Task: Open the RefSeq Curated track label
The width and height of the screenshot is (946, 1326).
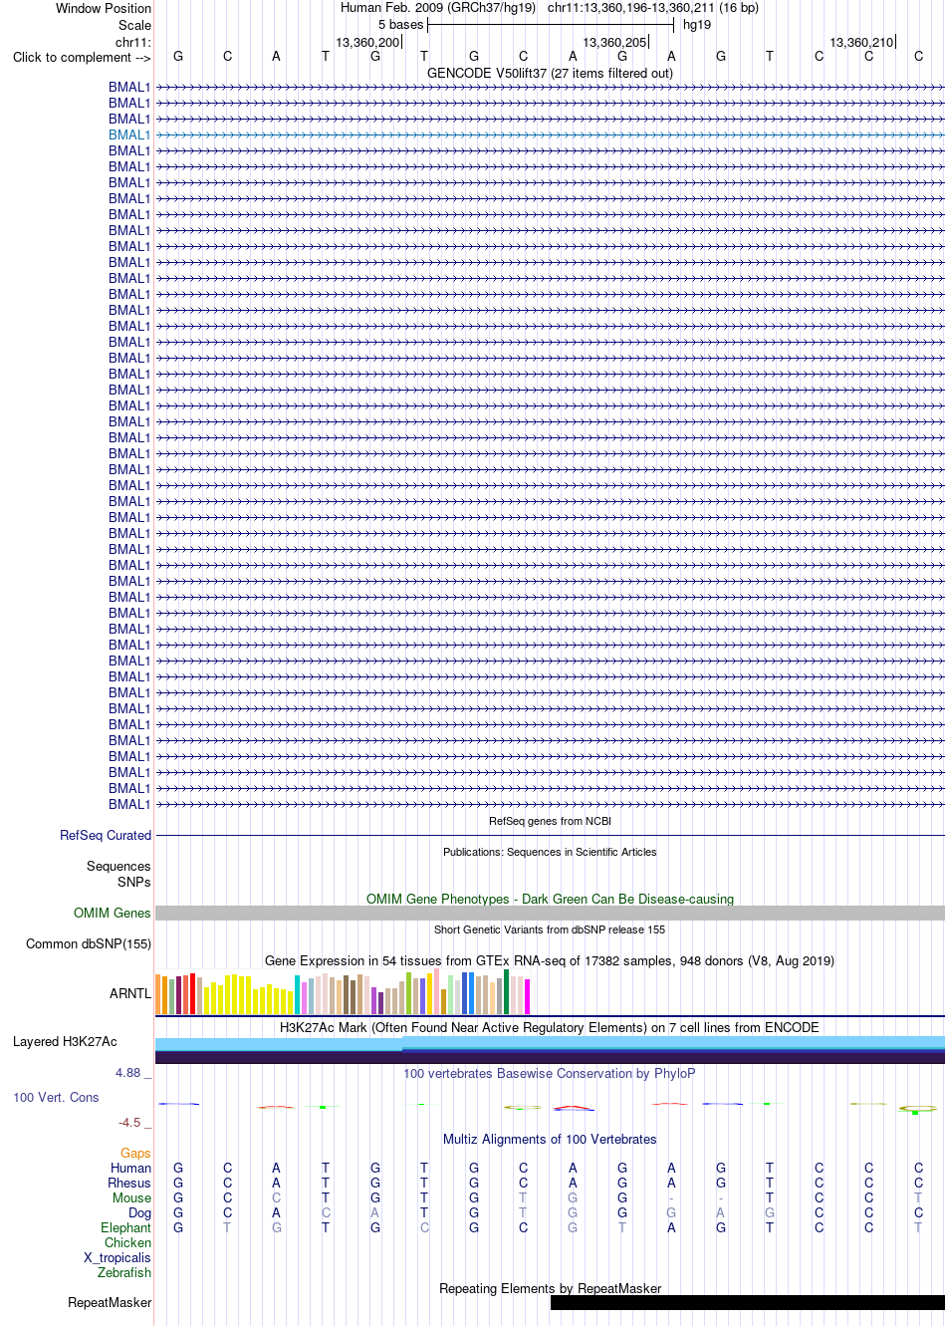Action: coord(106,835)
